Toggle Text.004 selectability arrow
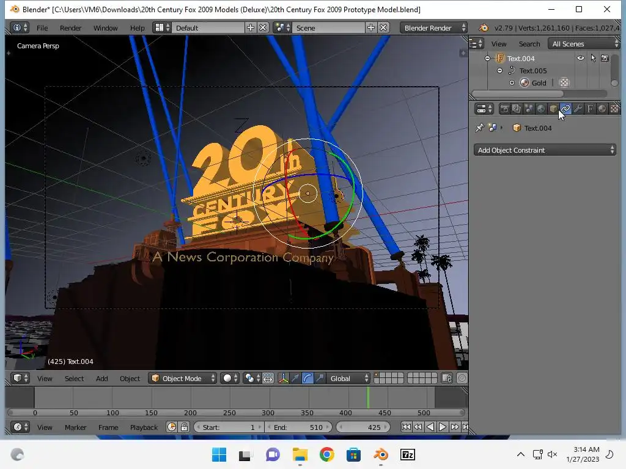Screen dimensions: 626x469 click(x=593, y=58)
